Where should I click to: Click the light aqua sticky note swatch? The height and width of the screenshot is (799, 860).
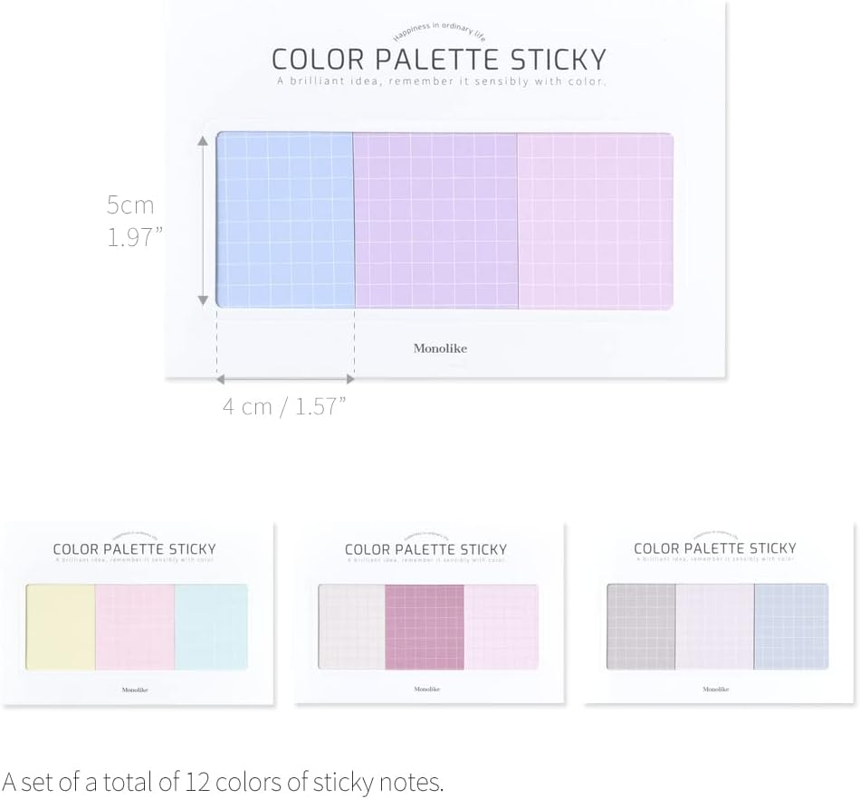click(210, 627)
